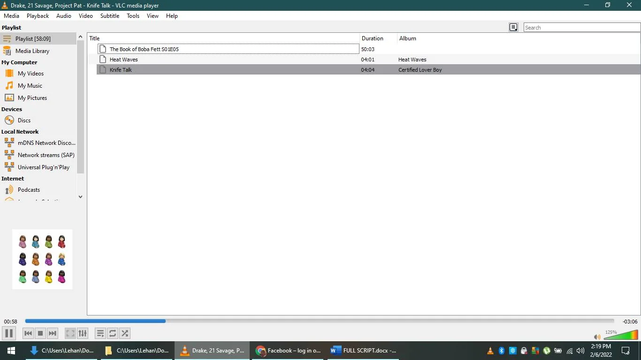Adjust the volume slider at 125%
The image size is (641, 360).
(621, 335)
